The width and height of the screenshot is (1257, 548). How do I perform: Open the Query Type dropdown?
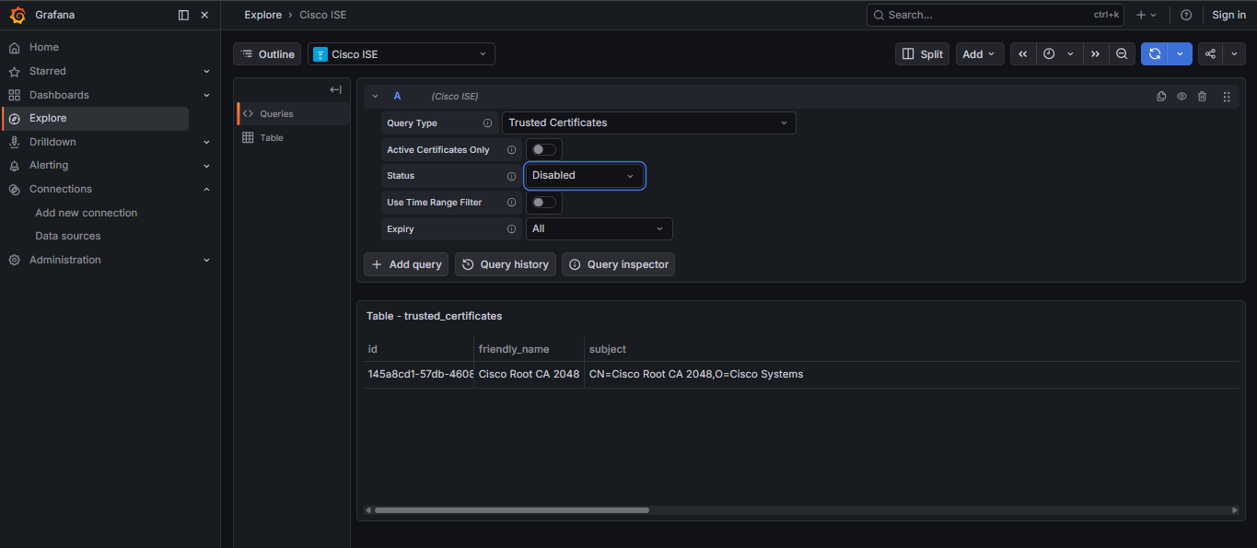pos(648,122)
